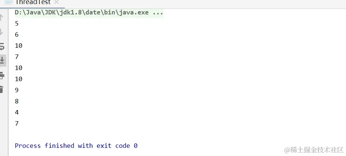Click the exit code 0 value
346x156 pixels.
[x=136, y=146]
